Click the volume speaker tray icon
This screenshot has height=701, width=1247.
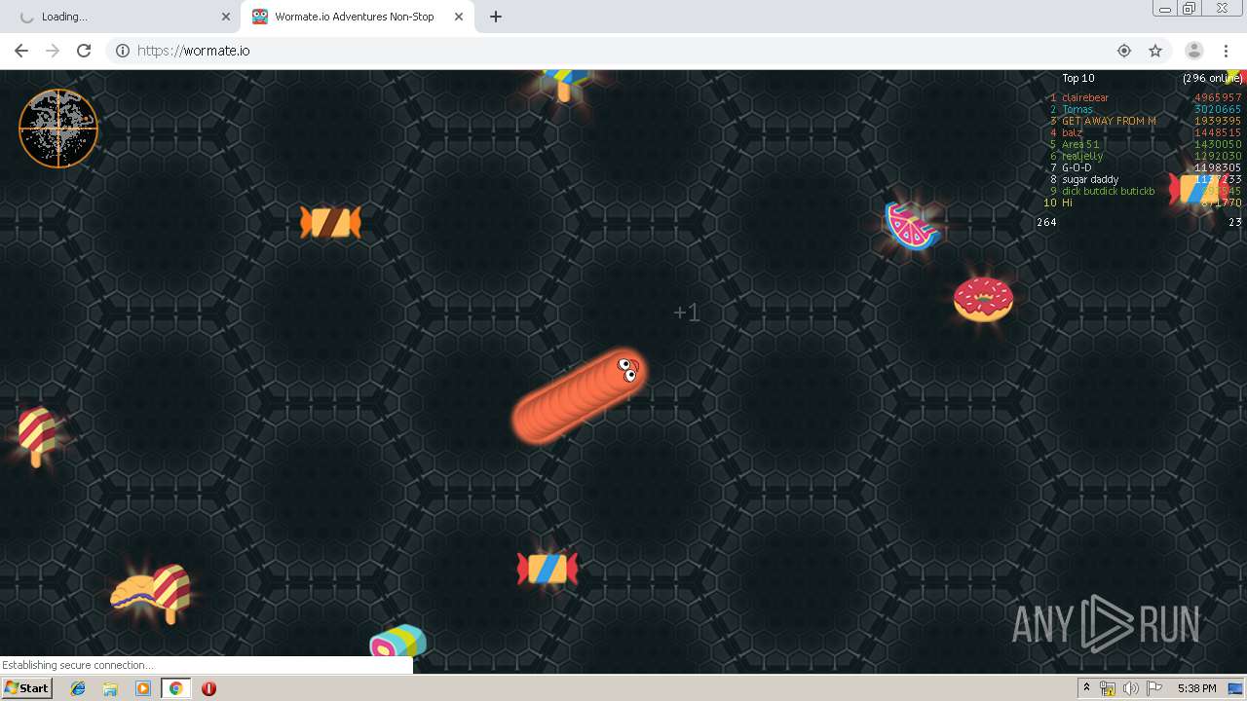click(x=1131, y=688)
